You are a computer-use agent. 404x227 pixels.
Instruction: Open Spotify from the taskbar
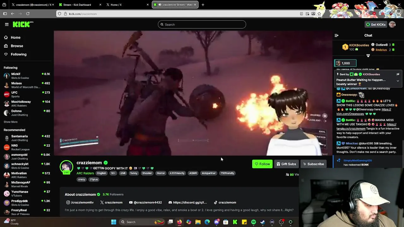pyautogui.click(x=253, y=222)
